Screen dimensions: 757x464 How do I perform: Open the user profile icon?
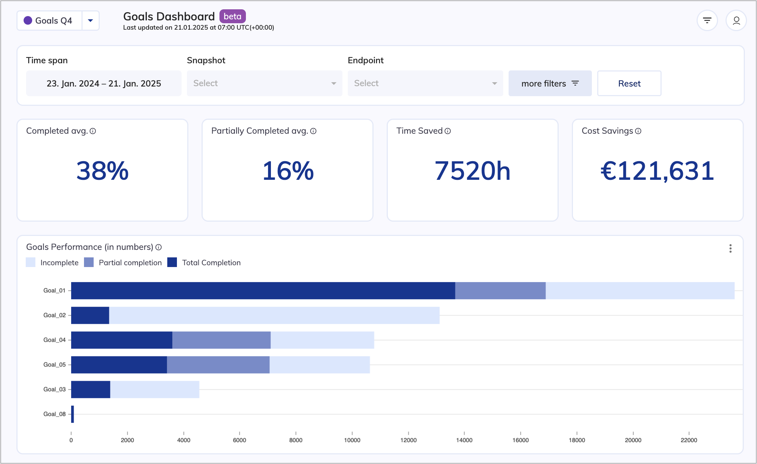[x=736, y=21]
